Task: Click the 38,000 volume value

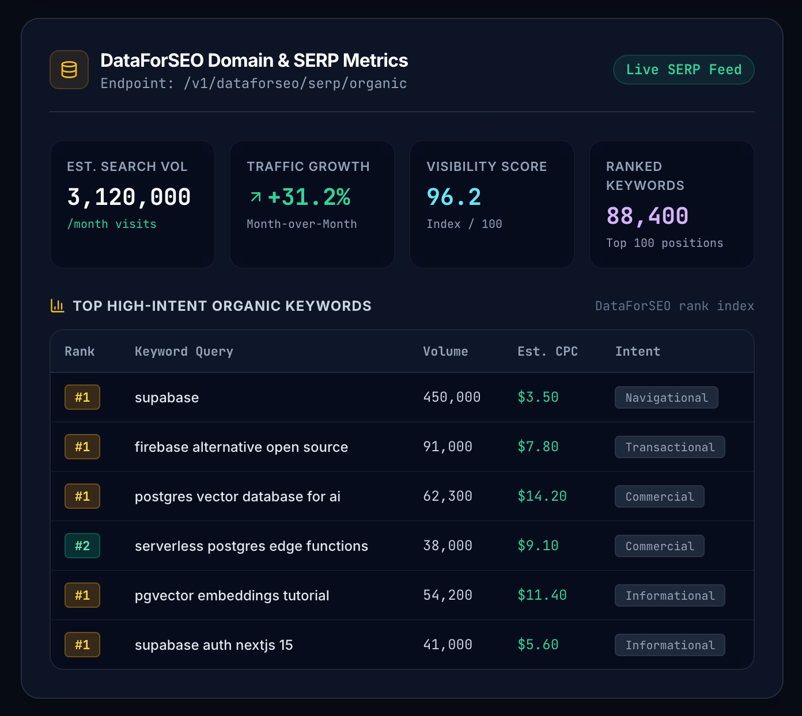Action: (x=448, y=546)
